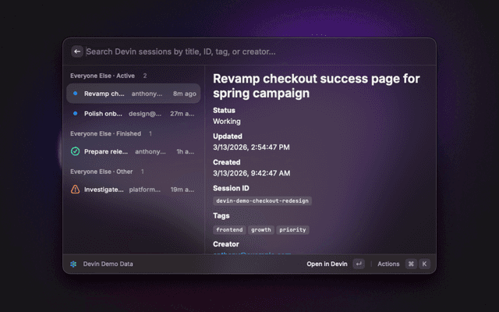Select the Revamp checkout session row

pos(133,94)
